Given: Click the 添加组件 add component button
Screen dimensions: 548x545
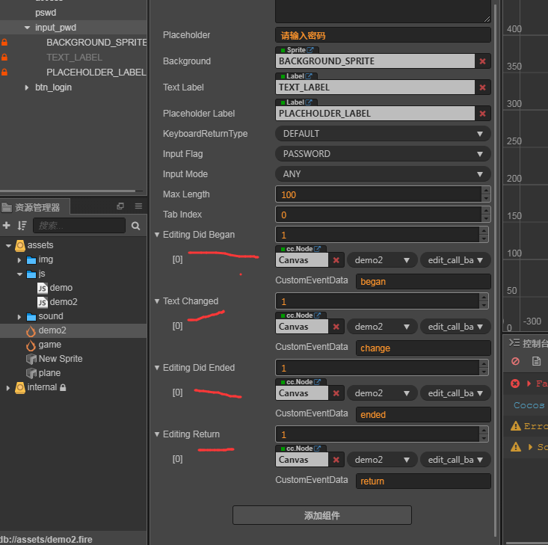Looking at the screenshot, I should click(321, 515).
